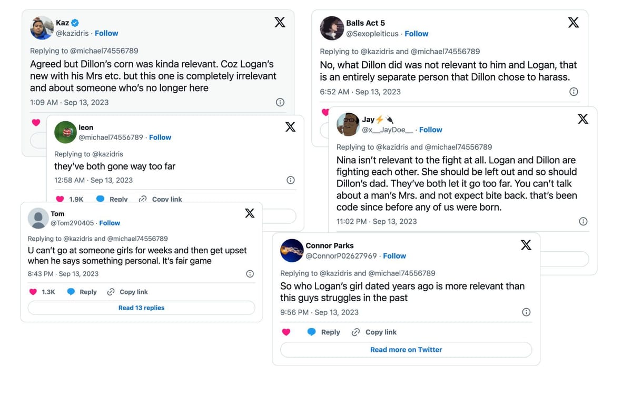Open Connor Parks' profile avatar
Viewport: 632px width, 395px height.
point(292,251)
